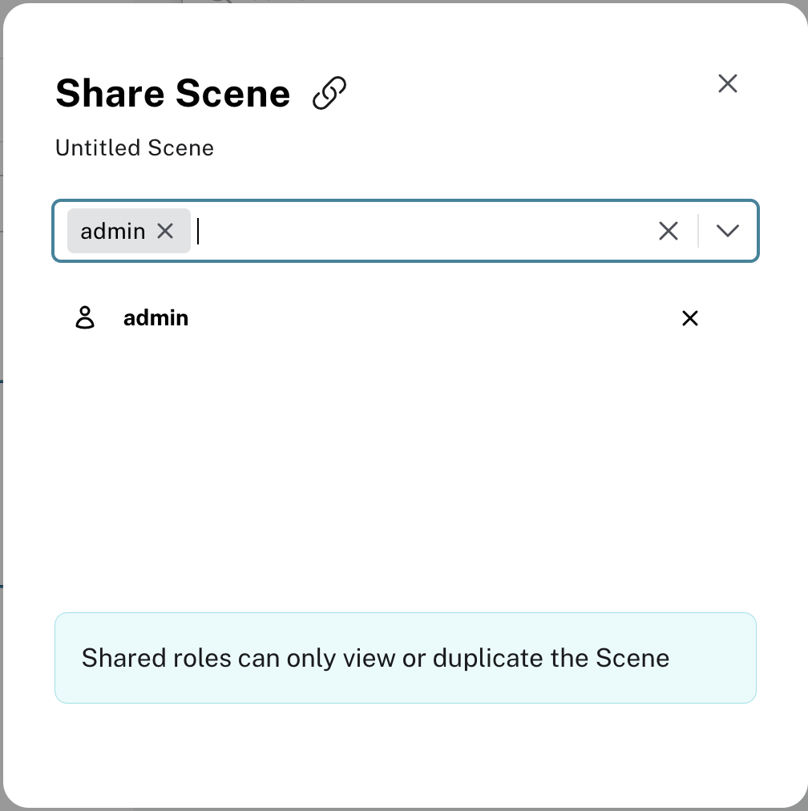
Task: Open role suggestions using the down arrow
Action: [x=727, y=231]
